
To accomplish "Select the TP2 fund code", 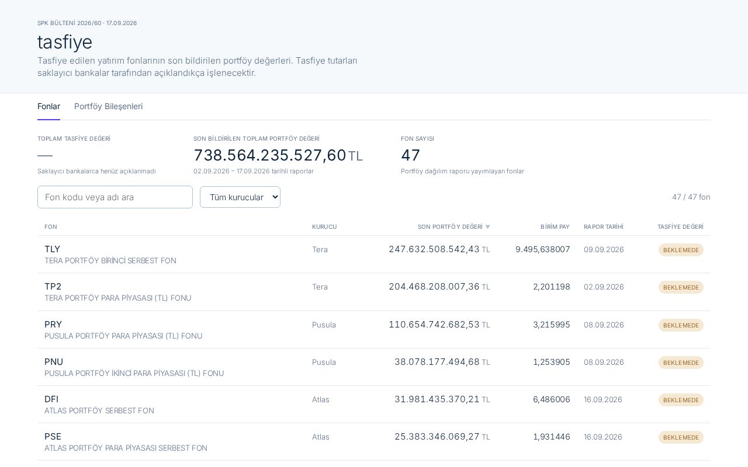I will [x=53, y=287].
